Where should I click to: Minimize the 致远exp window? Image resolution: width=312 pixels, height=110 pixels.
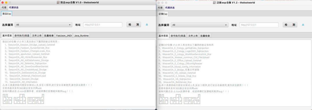(x=6, y=3)
